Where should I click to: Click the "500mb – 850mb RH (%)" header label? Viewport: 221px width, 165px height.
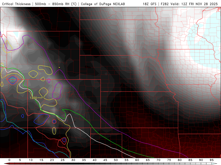click(x=56, y=4)
